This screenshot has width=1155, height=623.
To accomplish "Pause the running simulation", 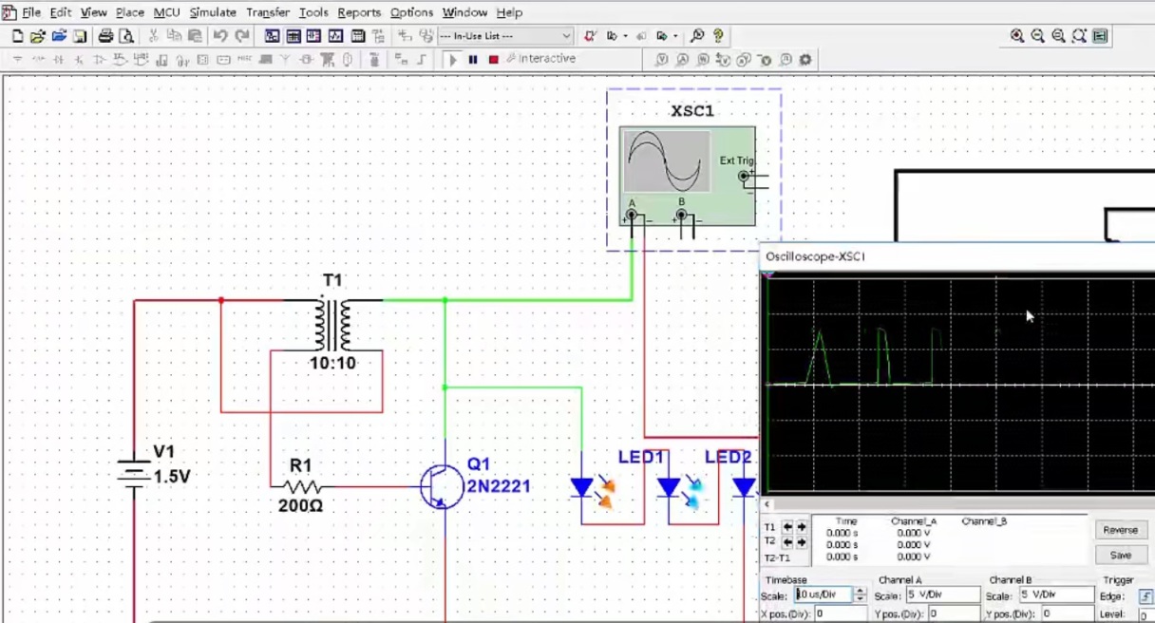I will click(x=473, y=60).
